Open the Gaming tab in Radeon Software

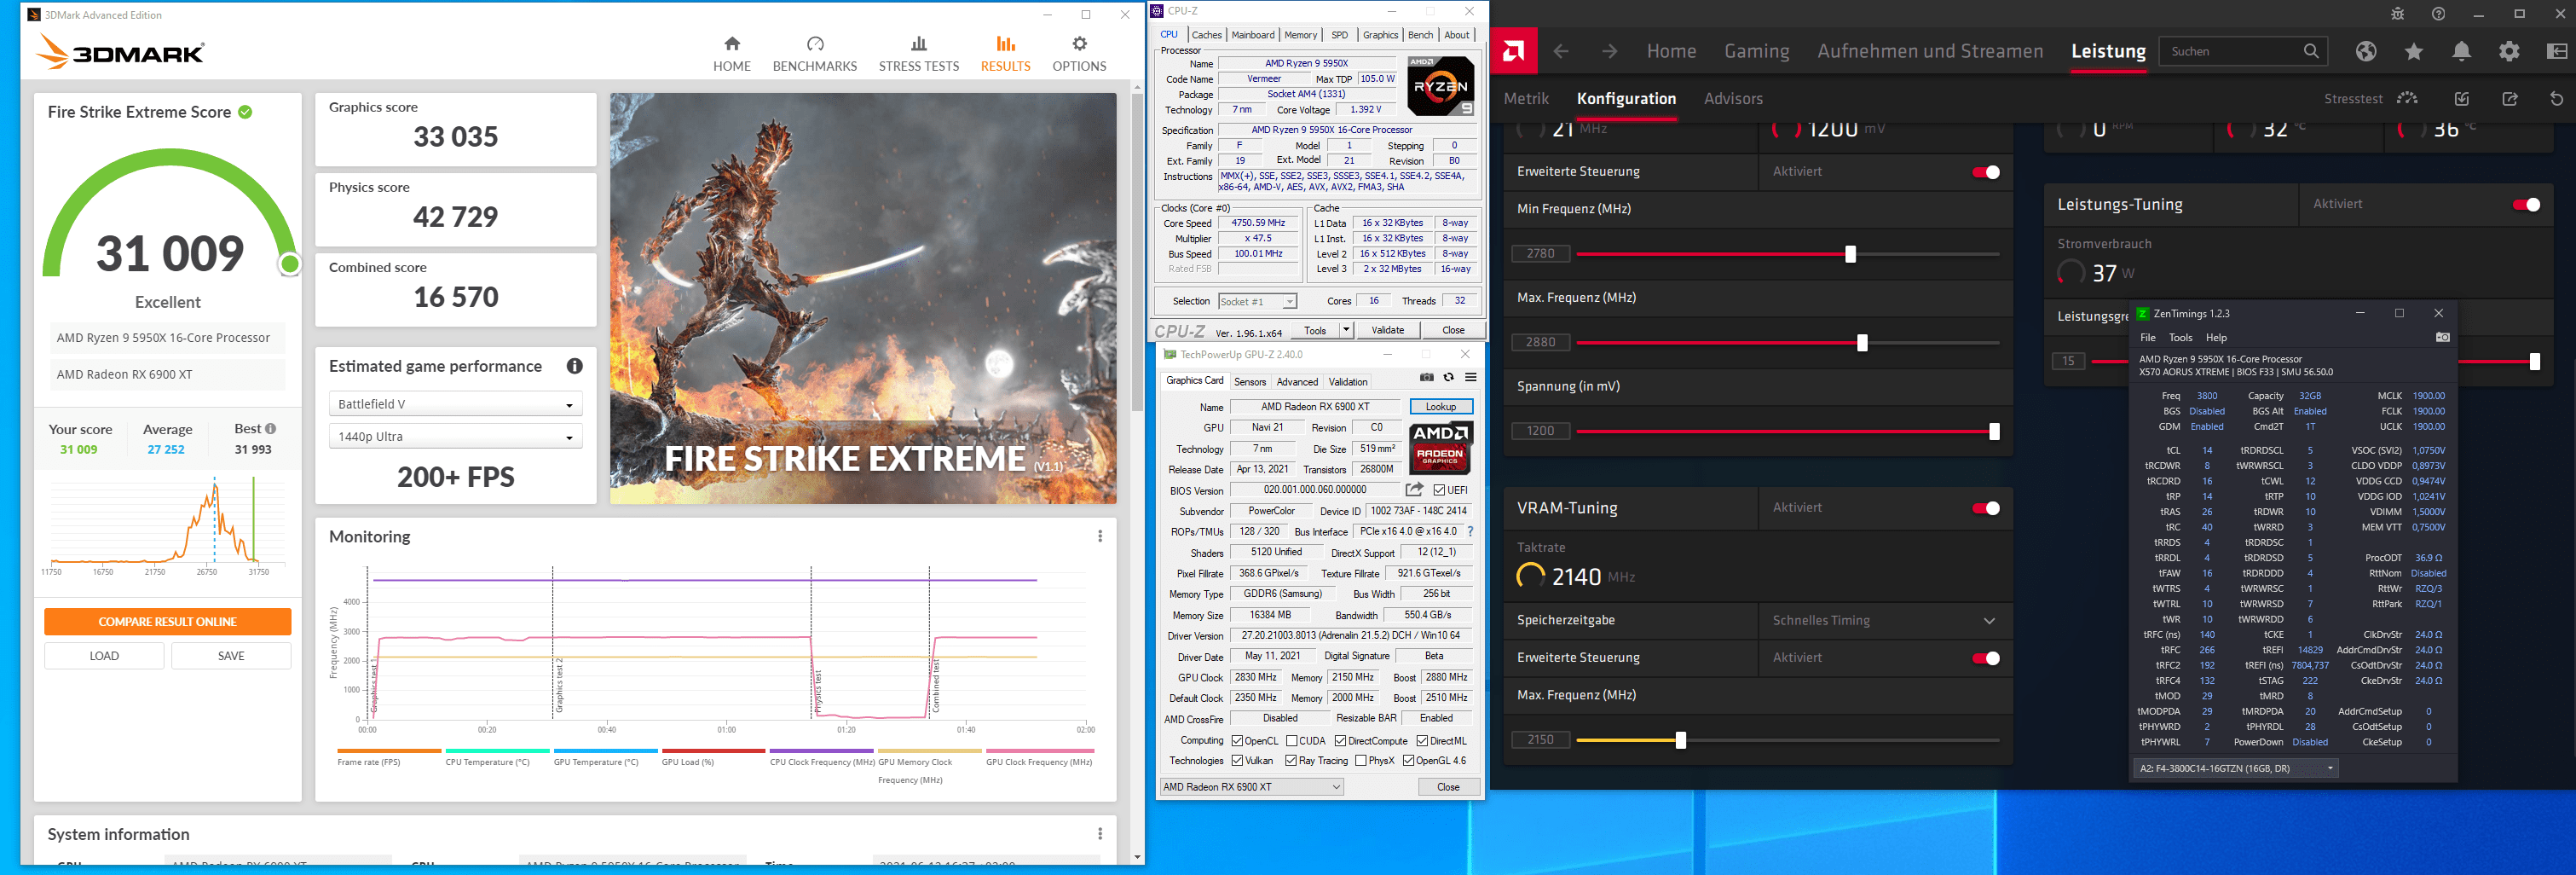pos(1756,51)
